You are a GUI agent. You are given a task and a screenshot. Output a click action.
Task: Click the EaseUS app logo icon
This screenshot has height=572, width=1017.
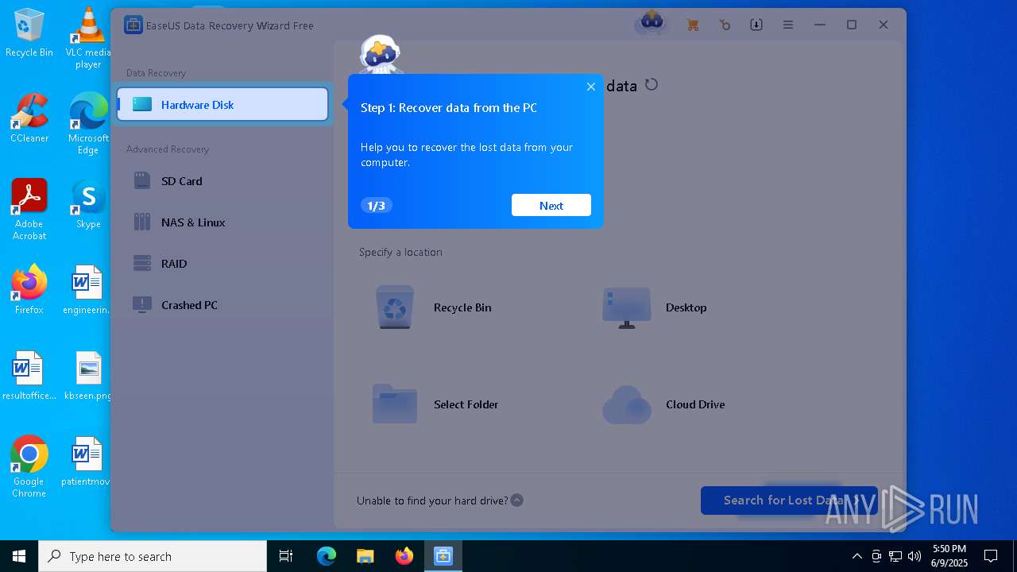(x=133, y=25)
